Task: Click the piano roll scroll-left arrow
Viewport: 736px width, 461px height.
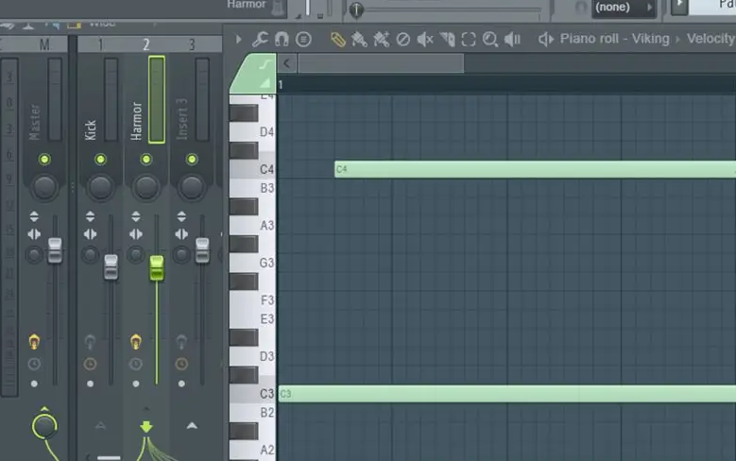Action: pos(287,63)
